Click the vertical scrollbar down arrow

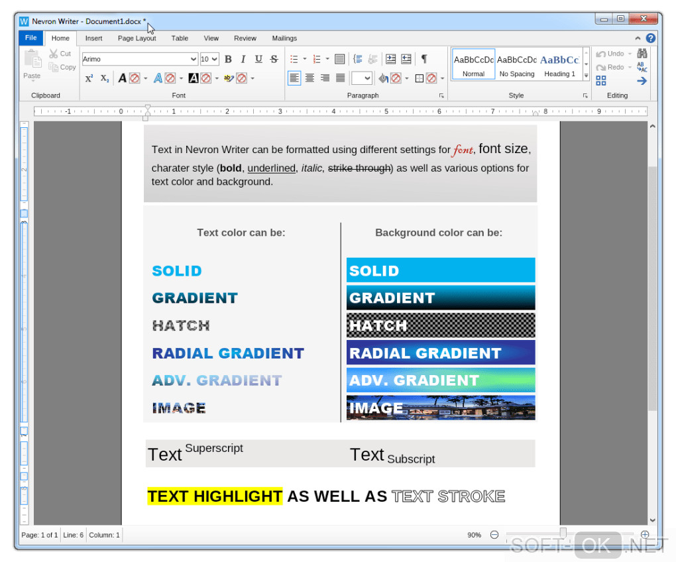click(652, 520)
